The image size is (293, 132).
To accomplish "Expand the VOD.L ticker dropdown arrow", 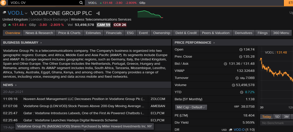I will [x=26, y=13].
